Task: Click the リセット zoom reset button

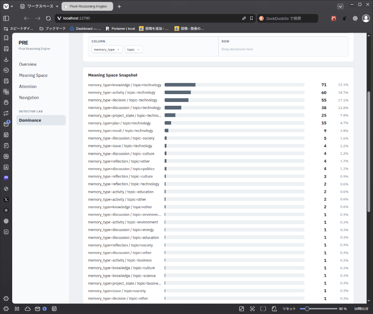Action: pyautogui.click(x=289, y=309)
